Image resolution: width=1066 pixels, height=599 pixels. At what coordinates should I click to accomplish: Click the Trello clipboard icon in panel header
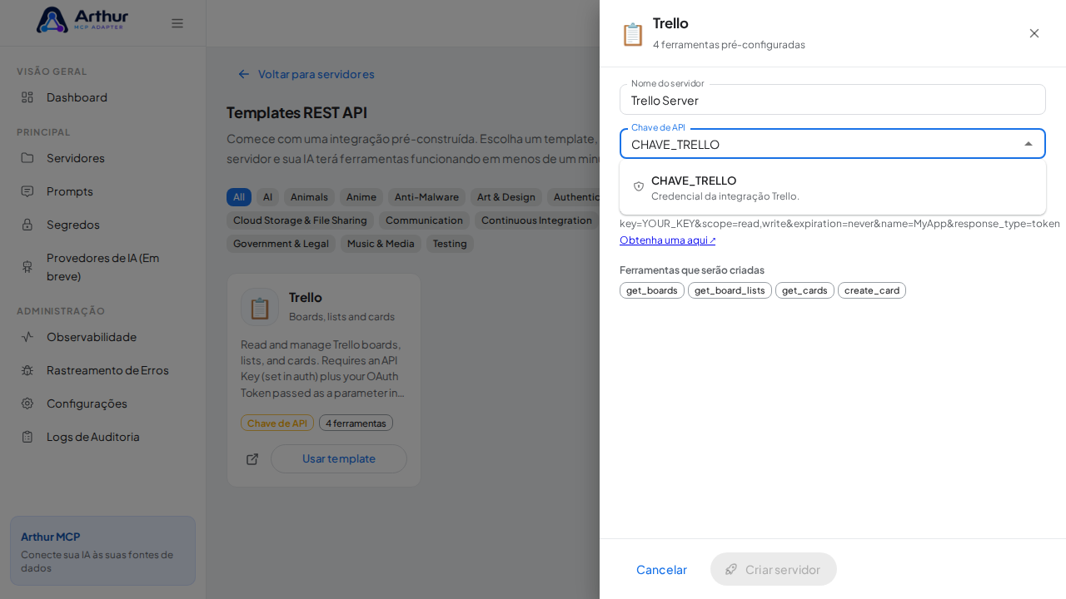click(633, 34)
